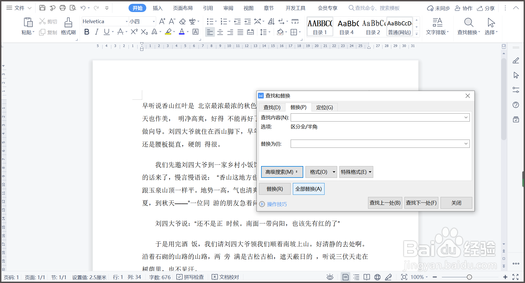The image size is (525, 283).
Task: Expand the 特殊格式(E) dropdown
Action: 356,172
